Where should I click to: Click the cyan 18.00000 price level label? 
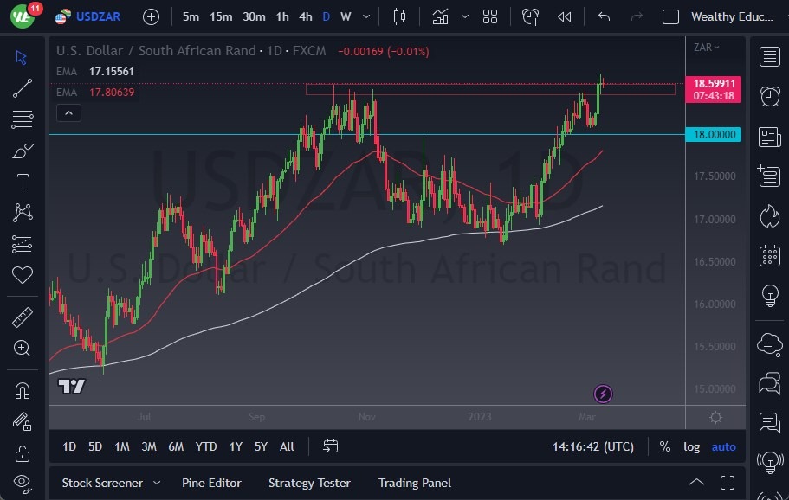point(713,135)
